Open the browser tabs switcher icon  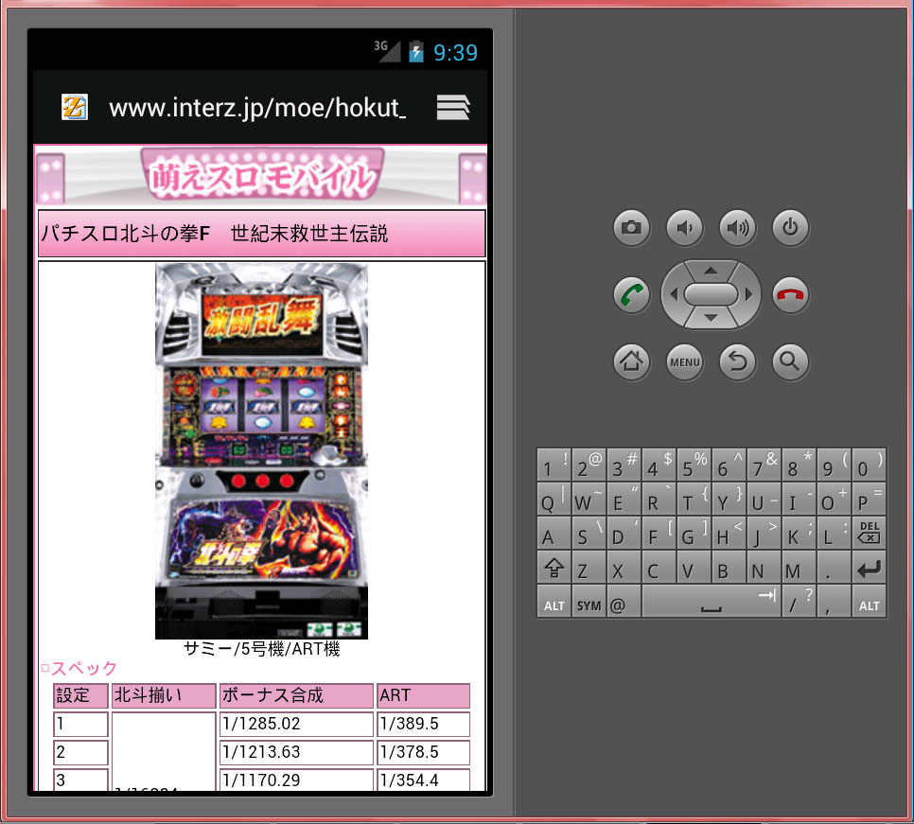tap(453, 107)
